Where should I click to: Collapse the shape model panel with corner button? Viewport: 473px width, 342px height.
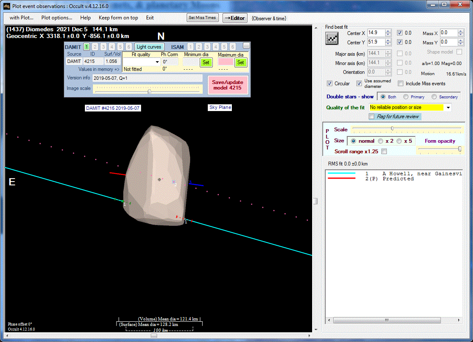pyautogui.click(x=246, y=46)
